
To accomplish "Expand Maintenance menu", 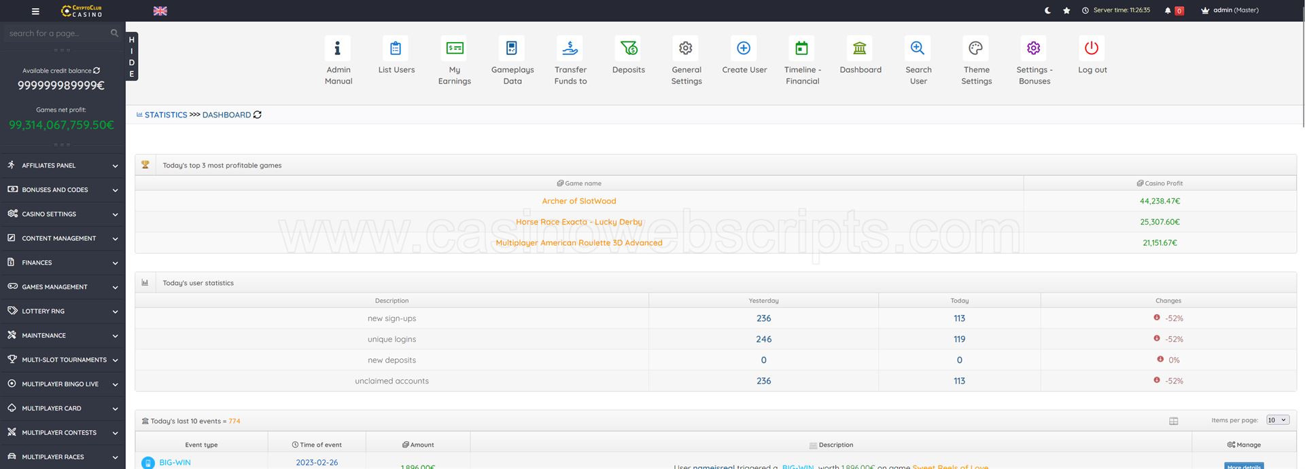I will tap(63, 335).
